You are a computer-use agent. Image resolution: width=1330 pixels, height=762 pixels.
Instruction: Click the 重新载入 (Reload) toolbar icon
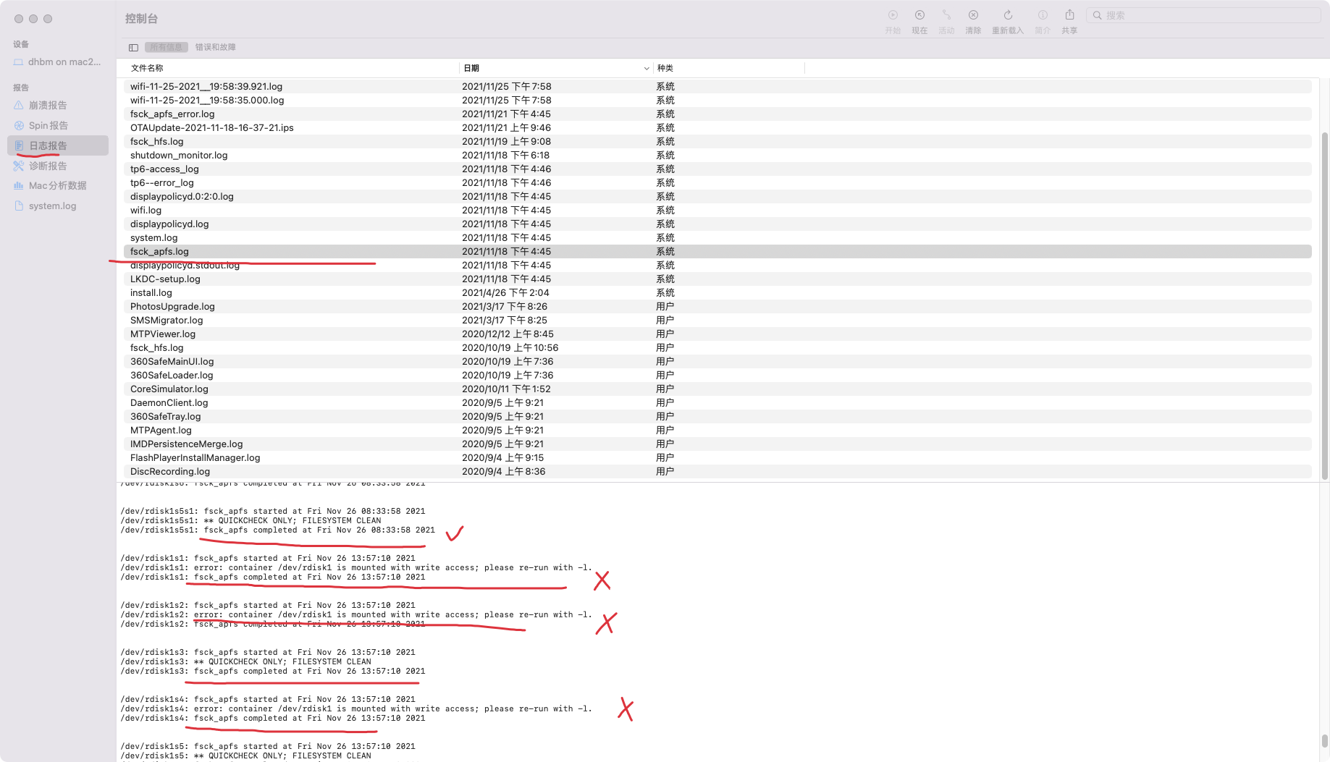coord(1008,15)
